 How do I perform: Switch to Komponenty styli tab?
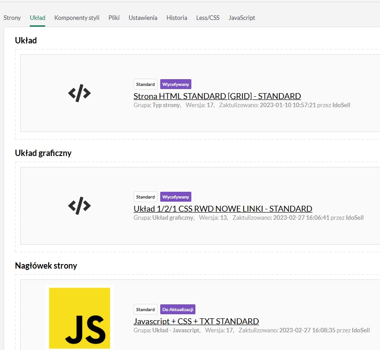click(x=77, y=18)
